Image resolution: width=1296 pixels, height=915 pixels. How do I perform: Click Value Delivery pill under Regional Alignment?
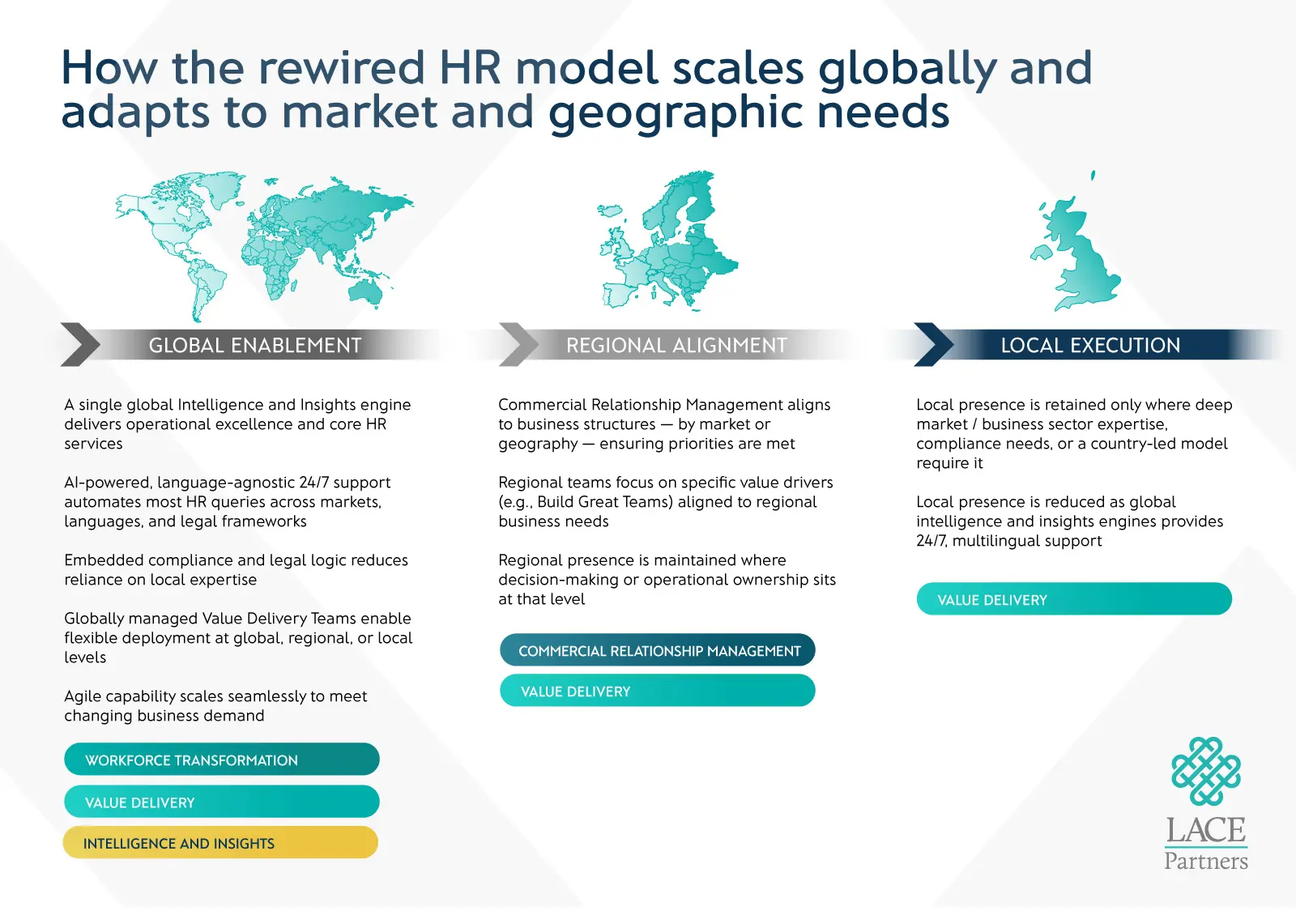click(x=658, y=691)
